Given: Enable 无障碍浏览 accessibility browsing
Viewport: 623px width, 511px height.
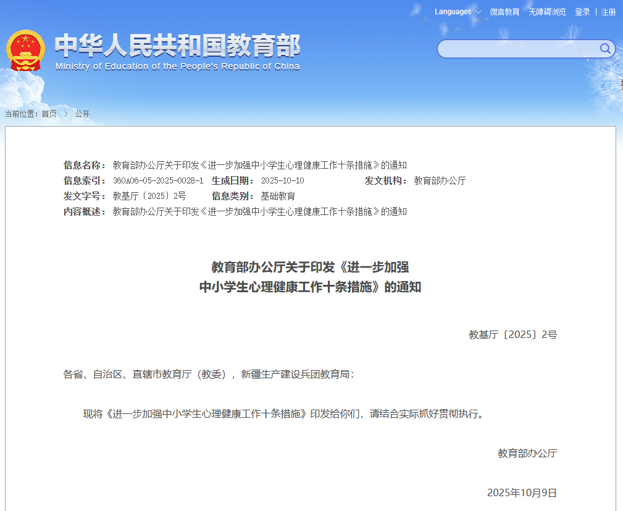Looking at the screenshot, I should click(546, 12).
